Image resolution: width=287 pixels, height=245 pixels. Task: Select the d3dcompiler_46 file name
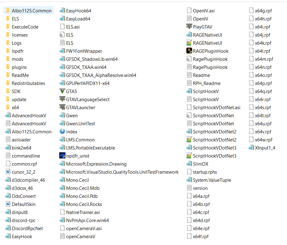(28, 180)
